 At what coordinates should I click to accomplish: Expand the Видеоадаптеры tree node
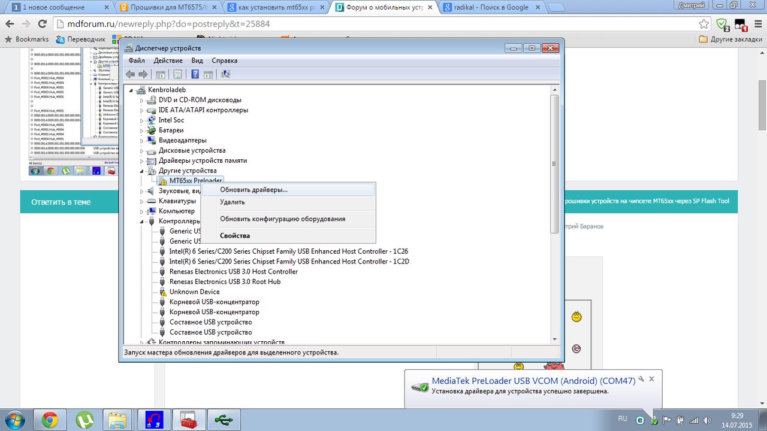[142, 141]
